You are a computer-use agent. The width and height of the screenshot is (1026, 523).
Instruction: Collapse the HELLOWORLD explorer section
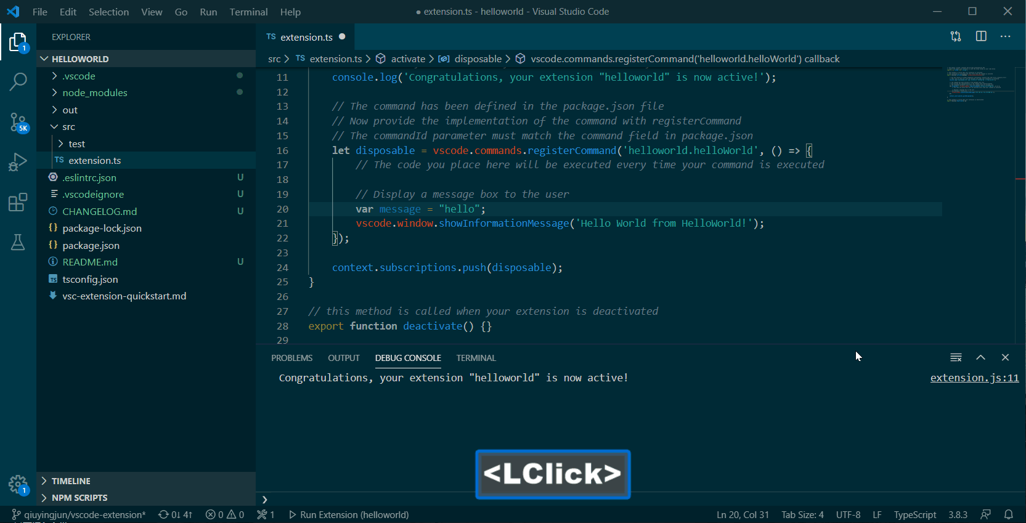pos(146,59)
